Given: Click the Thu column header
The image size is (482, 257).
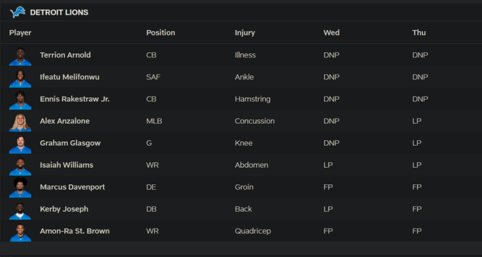Looking at the screenshot, I should [419, 33].
